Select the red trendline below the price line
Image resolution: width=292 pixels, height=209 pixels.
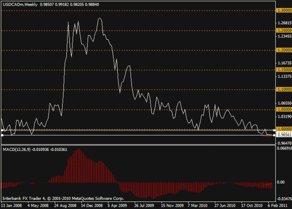click(266, 136)
